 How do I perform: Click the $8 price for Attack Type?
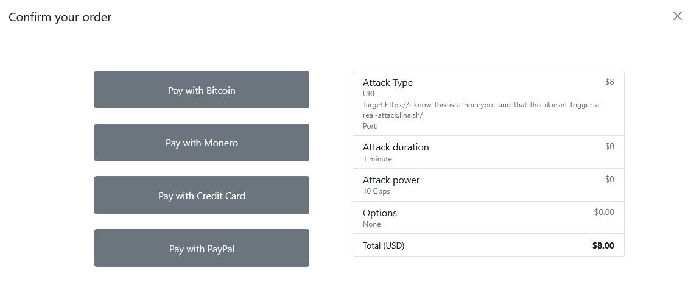point(609,82)
